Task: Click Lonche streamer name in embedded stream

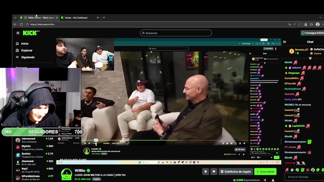Action: [95, 149]
